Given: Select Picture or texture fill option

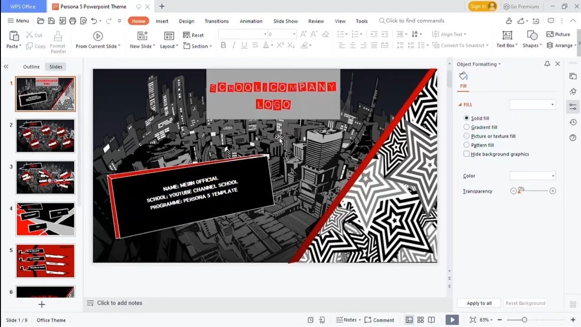Looking at the screenshot, I should click(467, 136).
